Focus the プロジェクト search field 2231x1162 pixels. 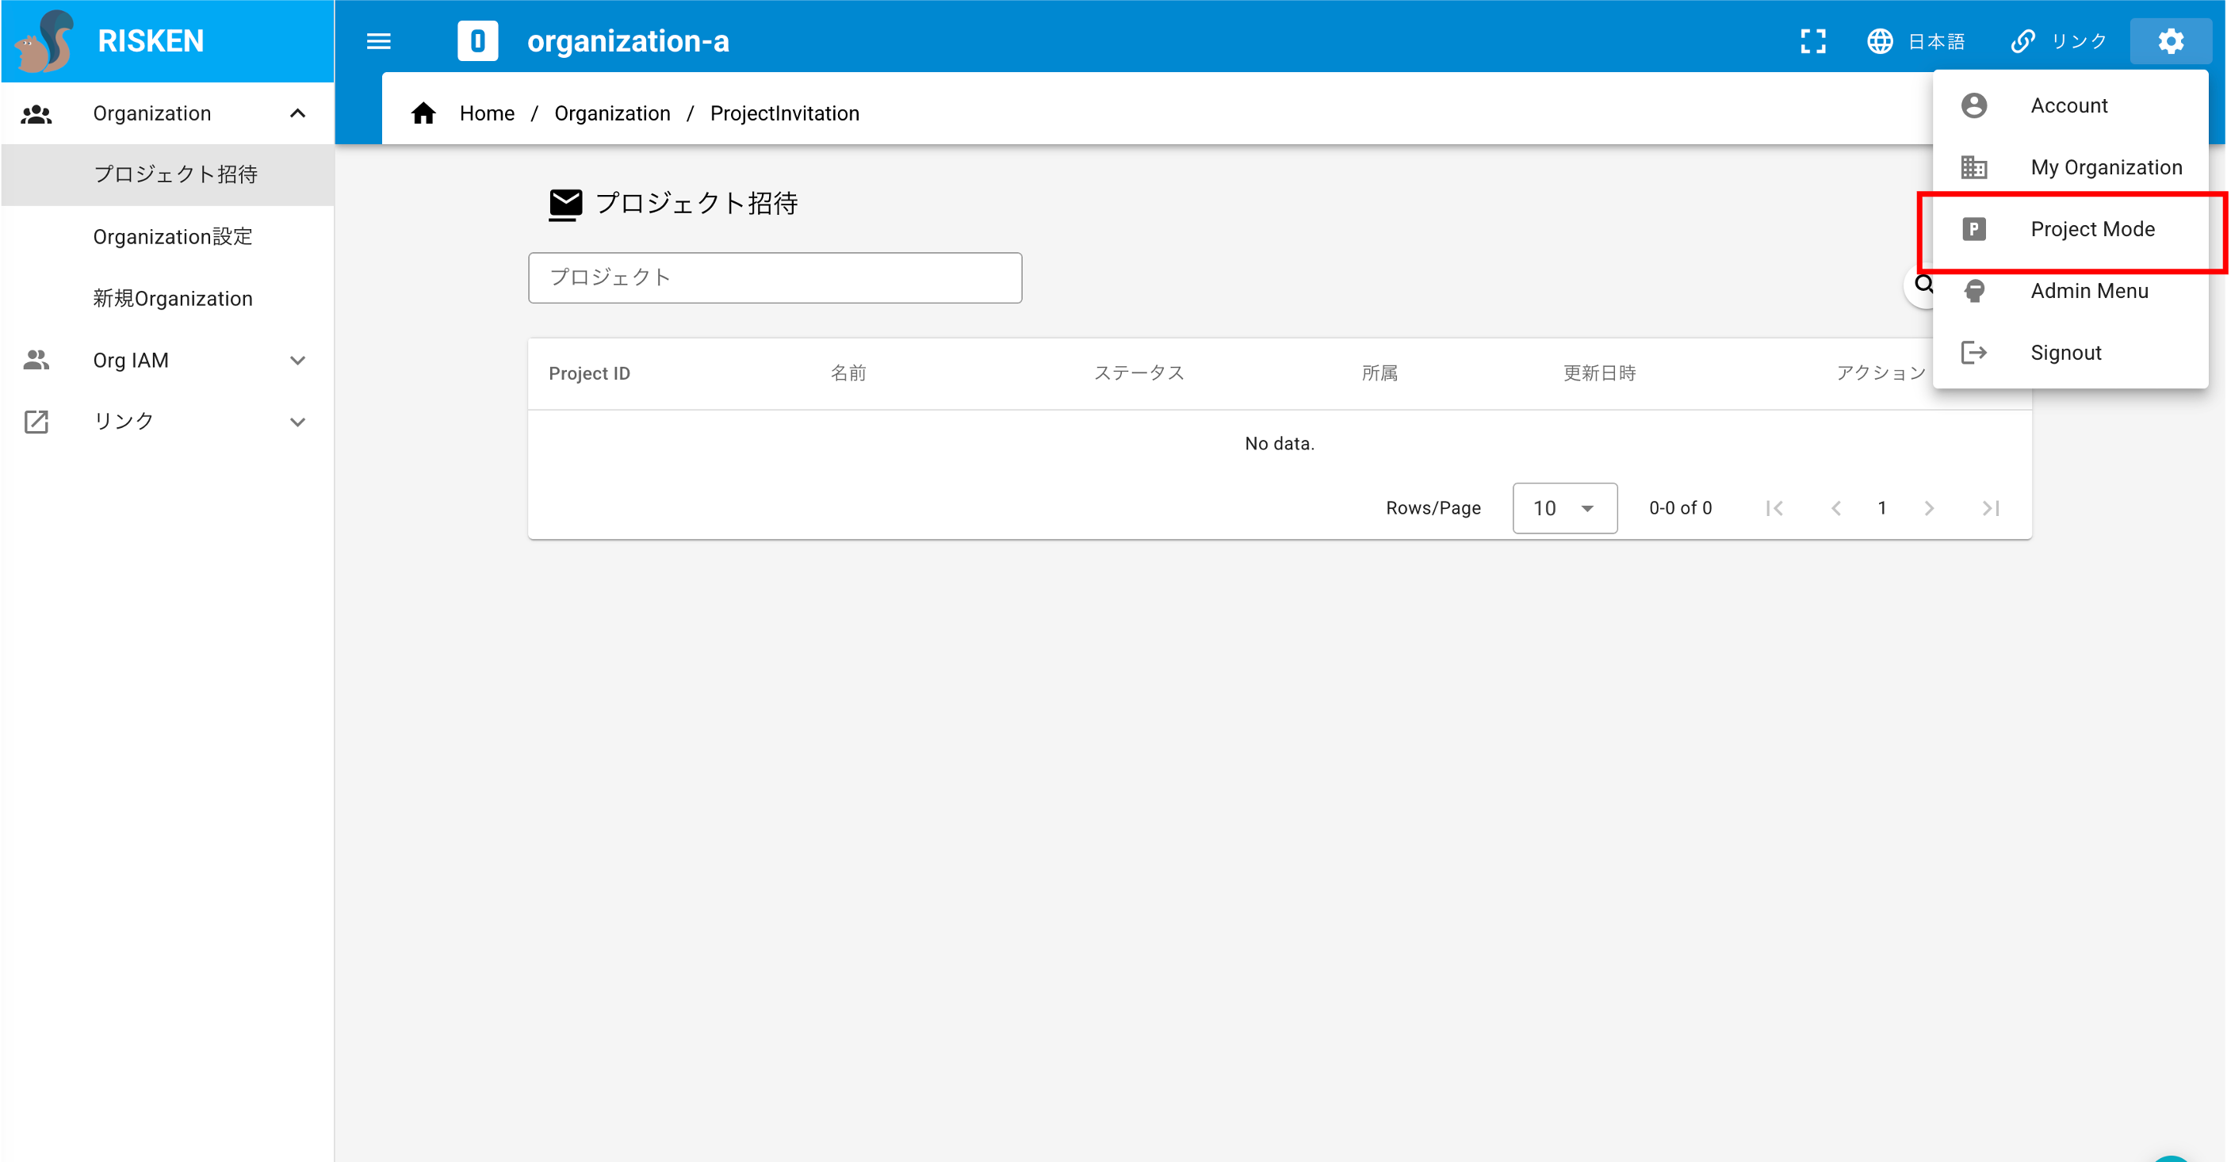775,278
